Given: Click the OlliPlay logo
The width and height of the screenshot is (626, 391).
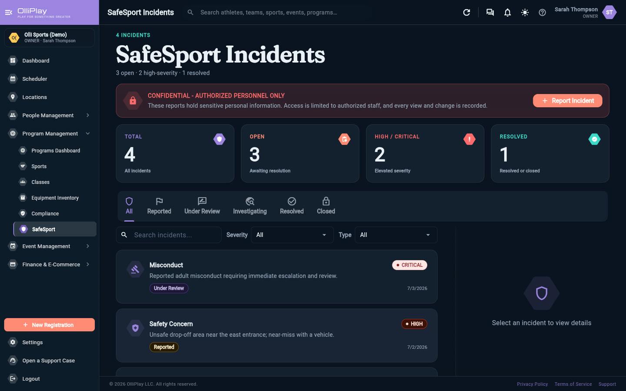Looking at the screenshot, I should point(43,13).
